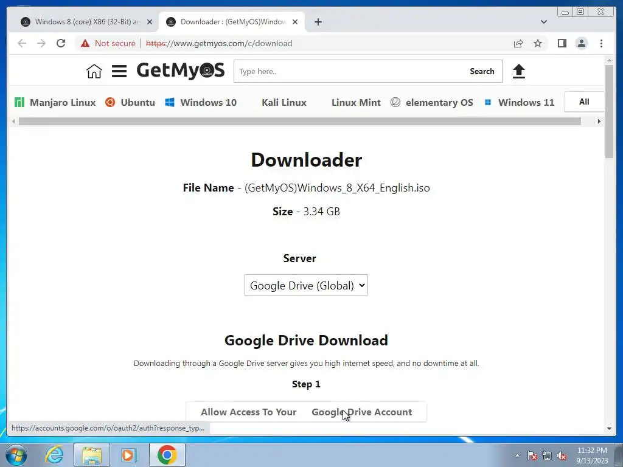Screen dimensions: 623x467
Task: Open the hamburger menu icon
Action: coord(119,72)
